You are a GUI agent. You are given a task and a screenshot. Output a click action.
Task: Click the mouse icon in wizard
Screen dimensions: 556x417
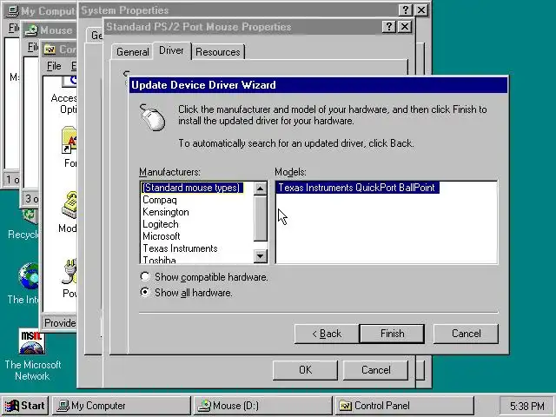click(153, 117)
